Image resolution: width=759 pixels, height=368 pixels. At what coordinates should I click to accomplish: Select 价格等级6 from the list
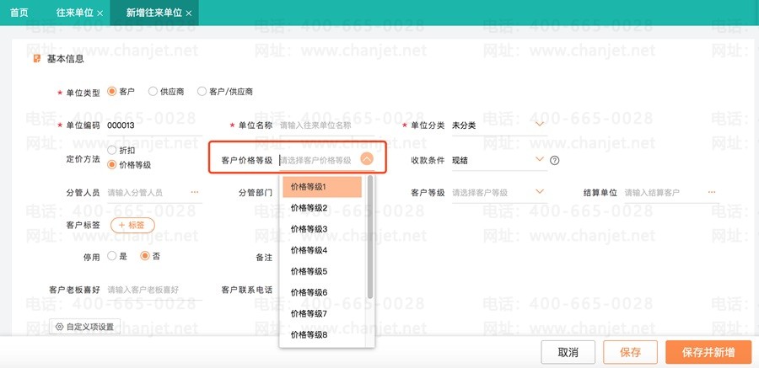pyautogui.click(x=322, y=292)
